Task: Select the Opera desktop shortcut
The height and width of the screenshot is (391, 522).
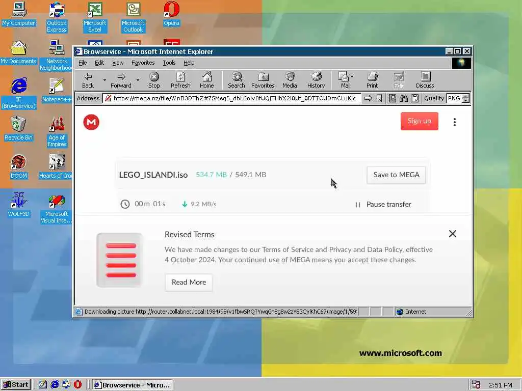Action: [171, 14]
